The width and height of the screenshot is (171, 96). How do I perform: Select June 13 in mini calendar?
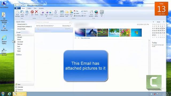point(162,29)
